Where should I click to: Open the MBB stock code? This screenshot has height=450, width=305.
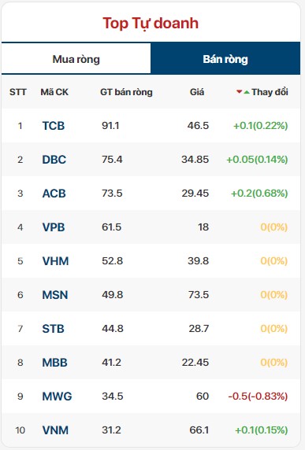pos(54,363)
